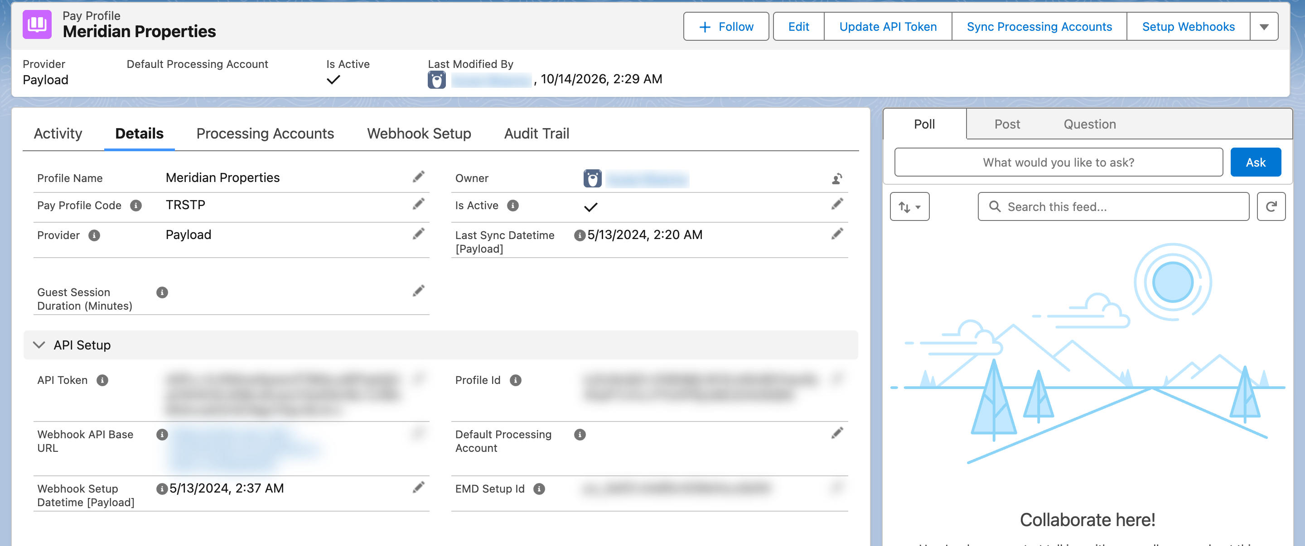
Task: Edit Webhook Setup Datetime pencil icon
Action: 418,487
